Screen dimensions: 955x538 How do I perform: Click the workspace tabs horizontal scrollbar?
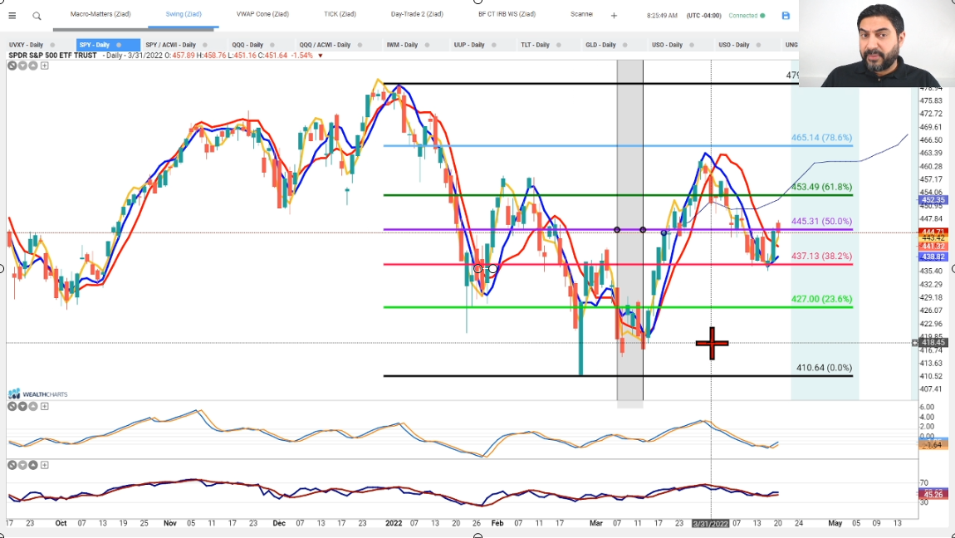(x=134, y=28)
